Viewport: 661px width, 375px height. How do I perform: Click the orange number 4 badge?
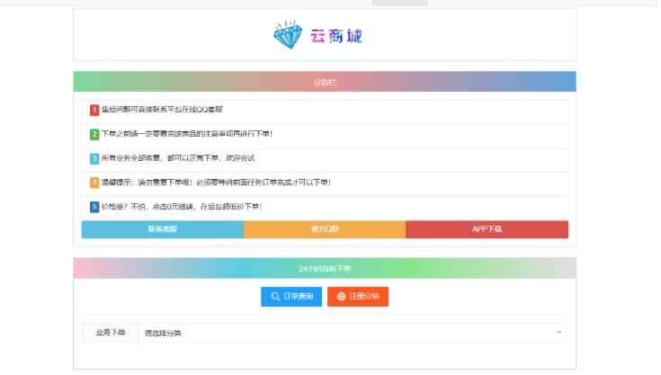tap(94, 183)
